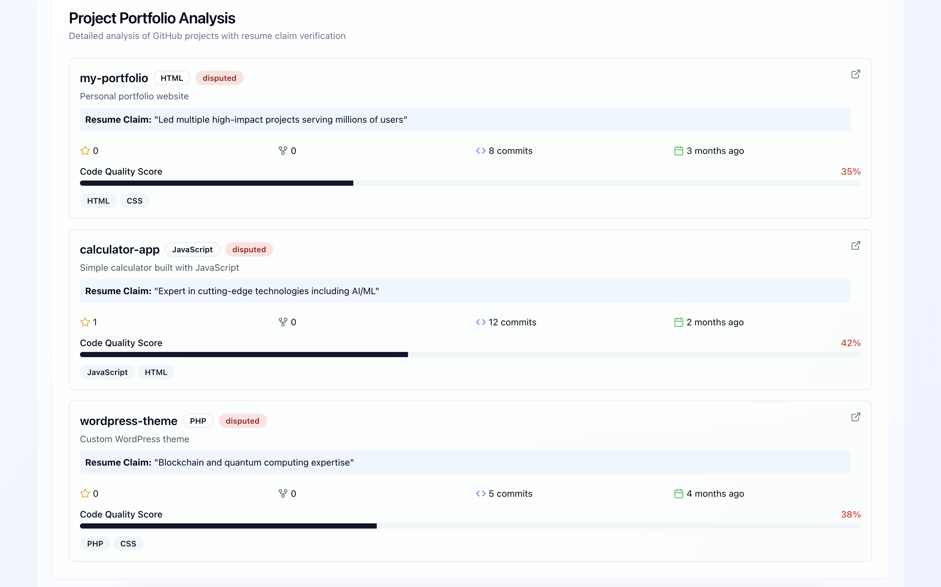Click calendar icon beside 3 months ago
This screenshot has width=941, height=587.
[678, 151]
